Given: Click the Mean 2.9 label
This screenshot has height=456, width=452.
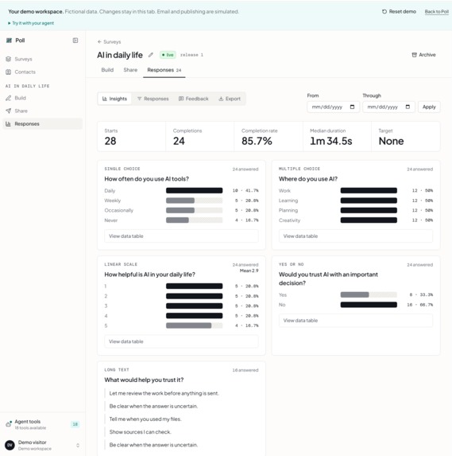Looking at the screenshot, I should click(x=249, y=271).
